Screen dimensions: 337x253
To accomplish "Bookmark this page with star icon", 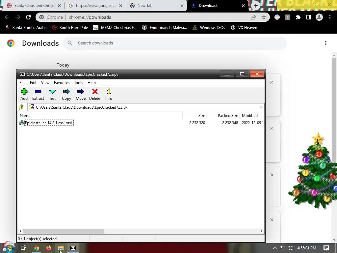I will coord(264,17).
